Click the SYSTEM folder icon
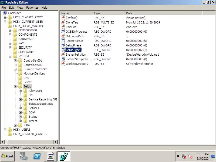216x162 pixels. [15, 56]
